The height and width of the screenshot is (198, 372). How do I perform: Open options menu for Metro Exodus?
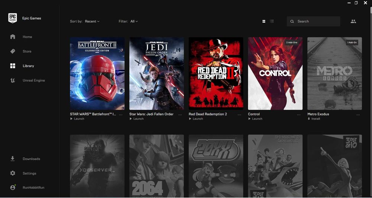click(358, 115)
